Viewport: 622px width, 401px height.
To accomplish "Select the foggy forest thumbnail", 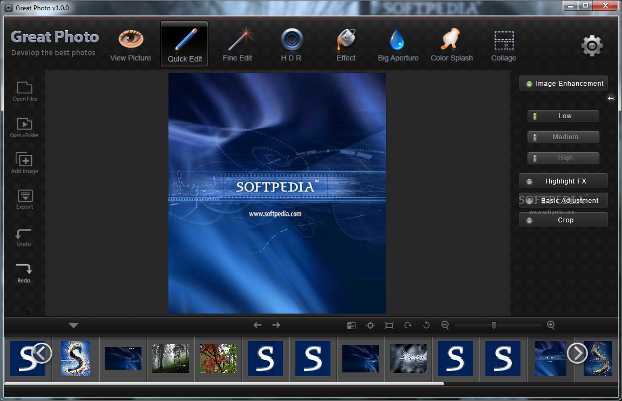I will [x=171, y=358].
